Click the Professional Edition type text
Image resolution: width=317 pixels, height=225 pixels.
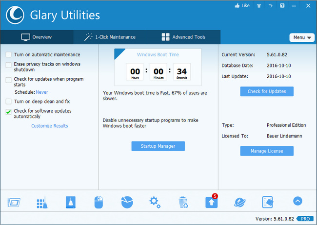tap(286, 125)
